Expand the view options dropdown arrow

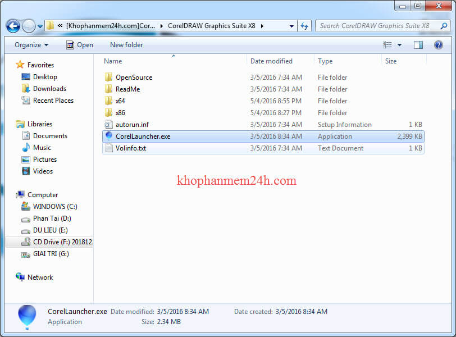point(400,45)
